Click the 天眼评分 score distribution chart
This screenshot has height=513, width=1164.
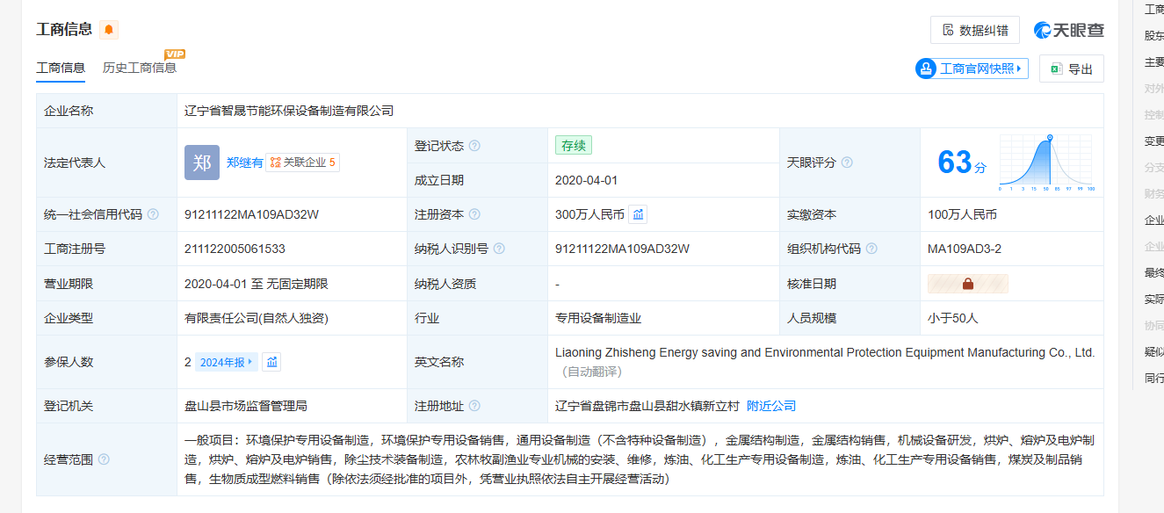[x=1045, y=163]
